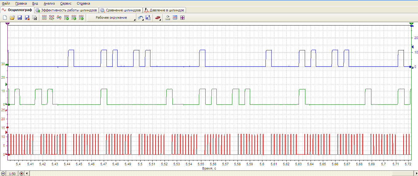Click the 5,7 time axis label
The height and width of the screenshot is (176, 418).
383,164
